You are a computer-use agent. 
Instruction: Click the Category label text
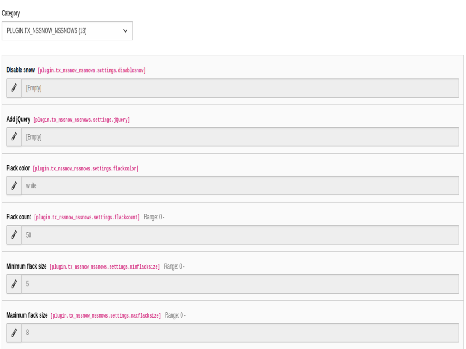click(x=11, y=13)
